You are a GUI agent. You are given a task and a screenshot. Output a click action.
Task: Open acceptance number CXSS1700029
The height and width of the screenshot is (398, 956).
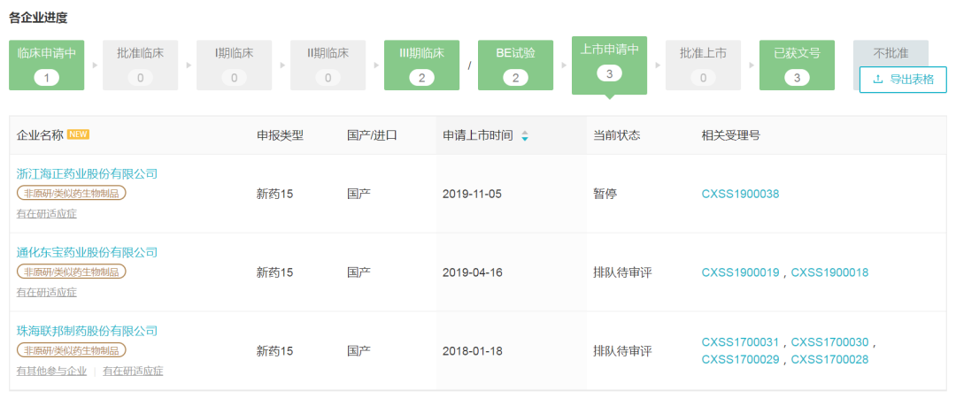coord(741,360)
